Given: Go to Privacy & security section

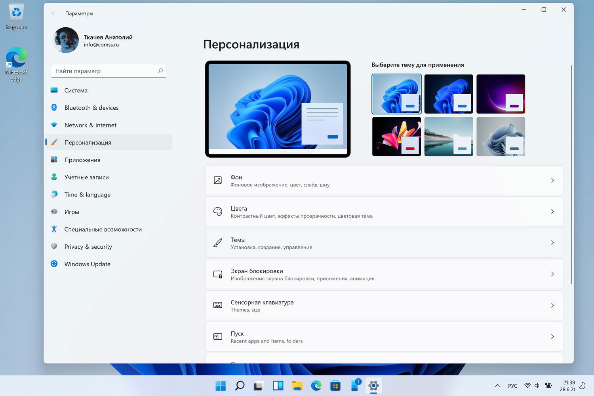Looking at the screenshot, I should coord(109,246).
